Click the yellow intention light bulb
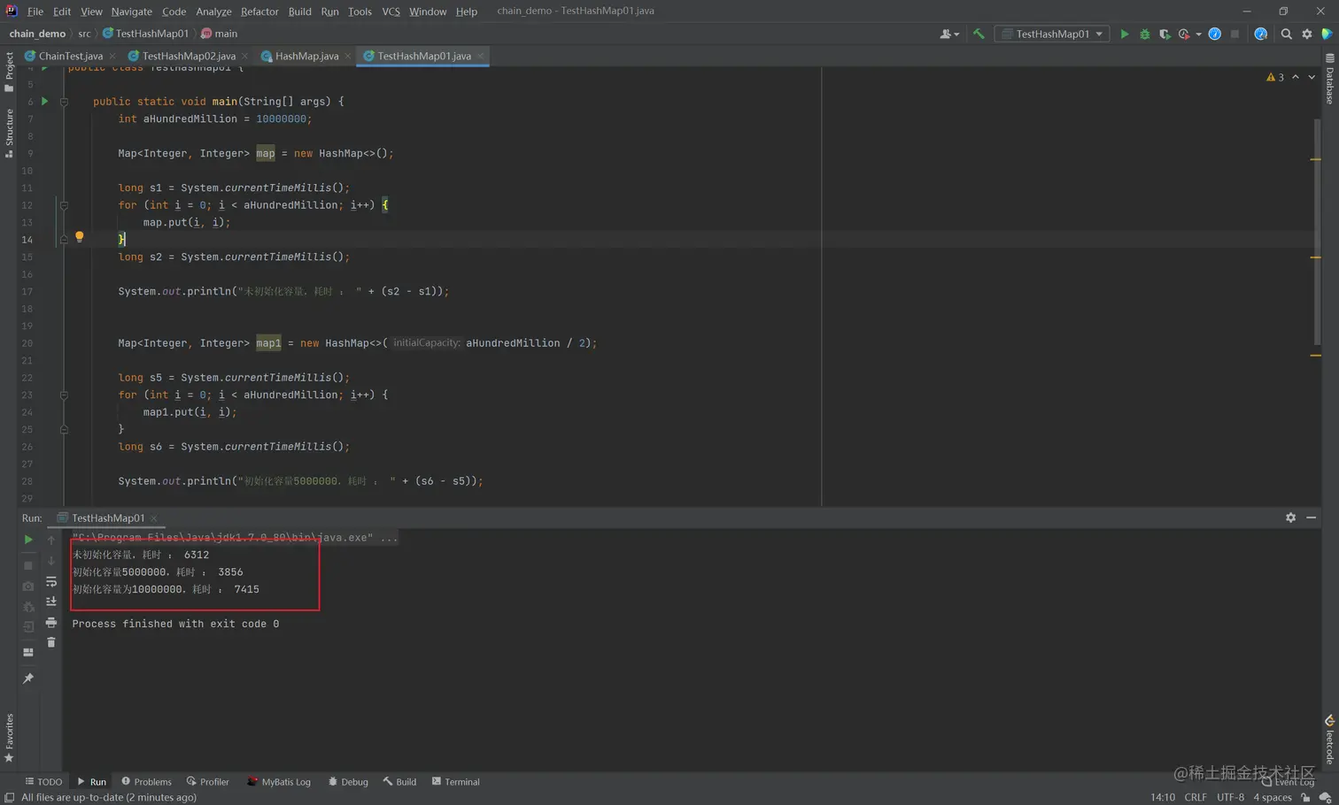 79,237
